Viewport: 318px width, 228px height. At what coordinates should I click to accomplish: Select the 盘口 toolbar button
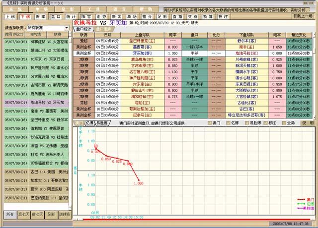coord(56,16)
